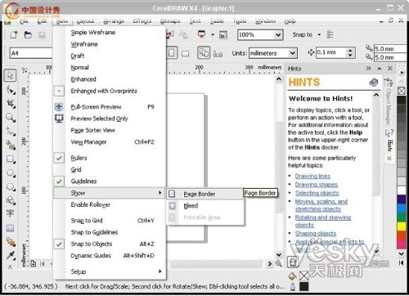Pick the green color swatch in palette
409x296 pixels.
[x=402, y=218]
